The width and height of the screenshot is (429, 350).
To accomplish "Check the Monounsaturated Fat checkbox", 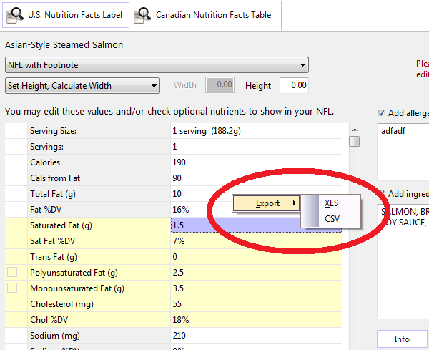I will [12, 288].
